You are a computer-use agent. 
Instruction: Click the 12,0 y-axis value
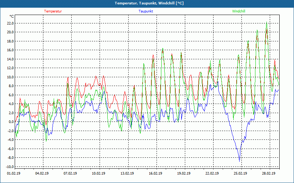point(10,68)
